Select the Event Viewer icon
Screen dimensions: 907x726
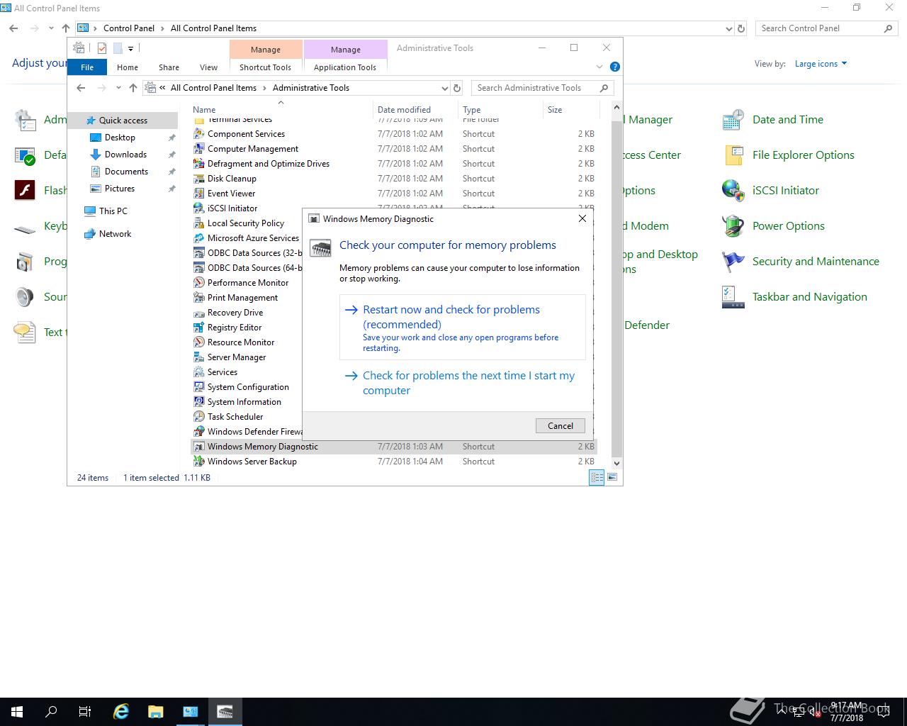199,194
